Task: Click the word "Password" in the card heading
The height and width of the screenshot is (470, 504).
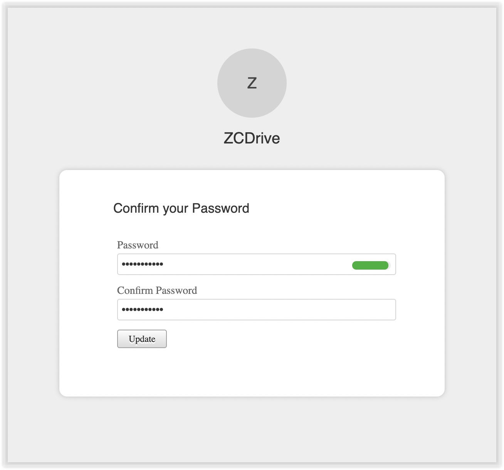Action: pyautogui.click(x=220, y=208)
